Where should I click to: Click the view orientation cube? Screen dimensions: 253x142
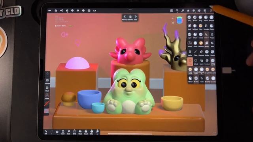(x=179, y=20)
